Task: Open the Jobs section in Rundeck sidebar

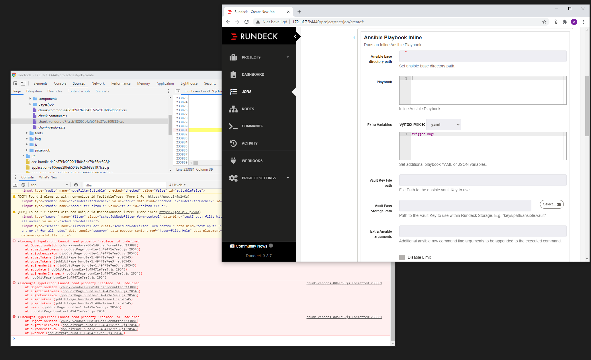Action: point(246,92)
